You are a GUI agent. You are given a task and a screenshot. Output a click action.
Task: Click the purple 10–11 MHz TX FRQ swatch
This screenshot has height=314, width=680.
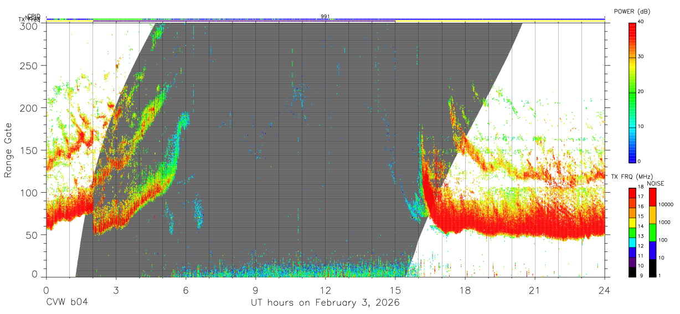(632, 262)
